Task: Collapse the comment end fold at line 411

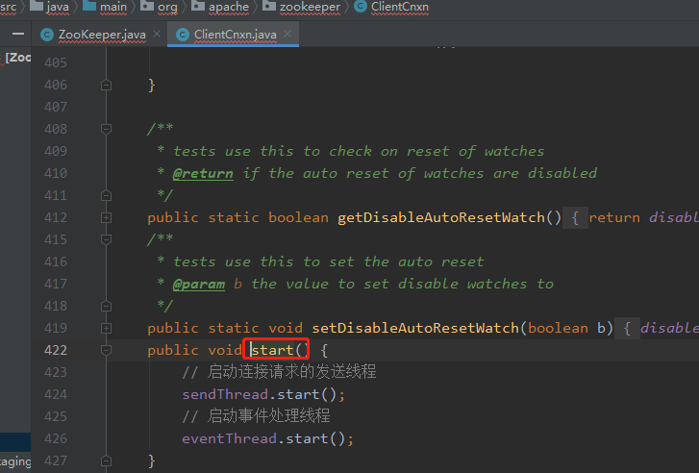Action: pos(106,195)
